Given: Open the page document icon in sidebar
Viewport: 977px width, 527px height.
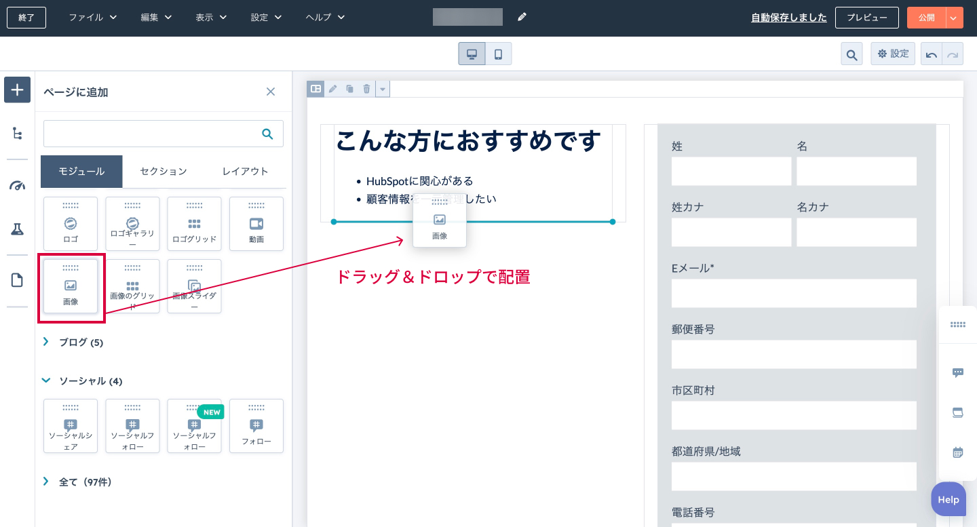Looking at the screenshot, I should click(x=17, y=280).
